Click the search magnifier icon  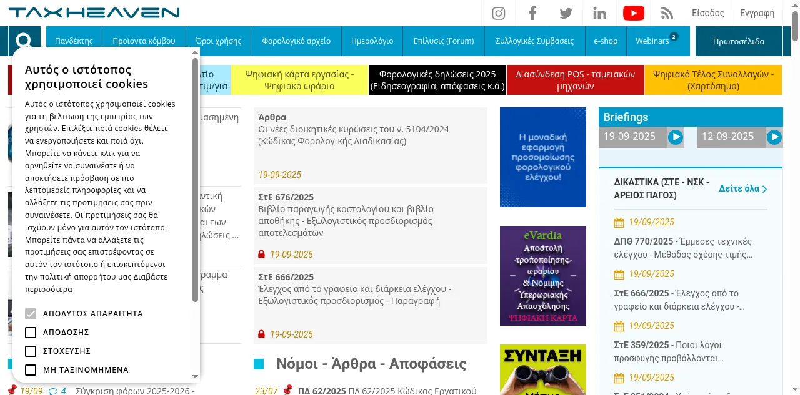[x=24, y=41]
